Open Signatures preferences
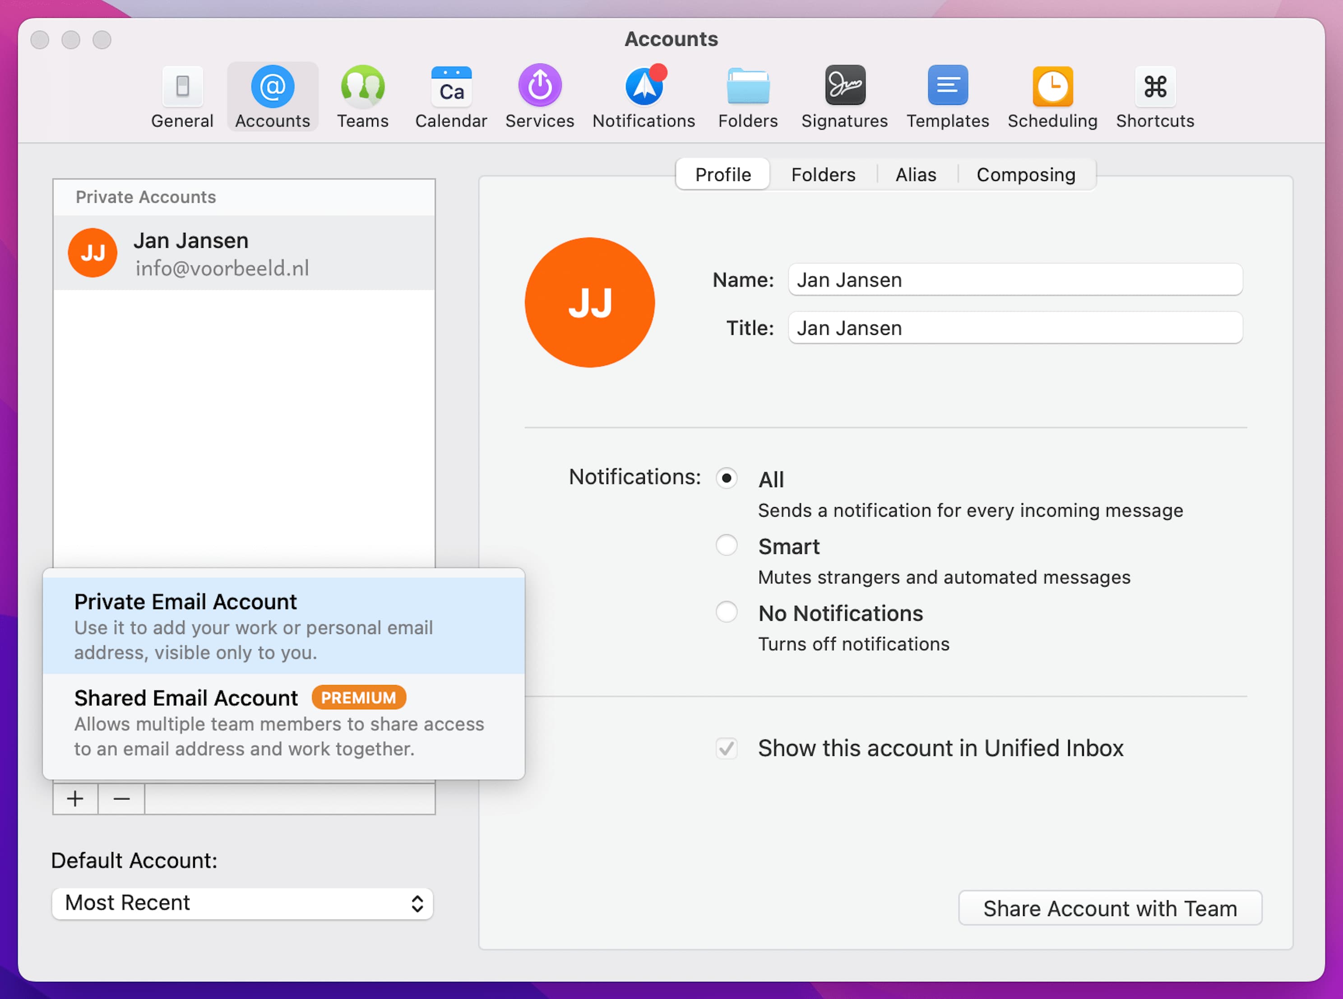The width and height of the screenshot is (1343, 999). 845,97
